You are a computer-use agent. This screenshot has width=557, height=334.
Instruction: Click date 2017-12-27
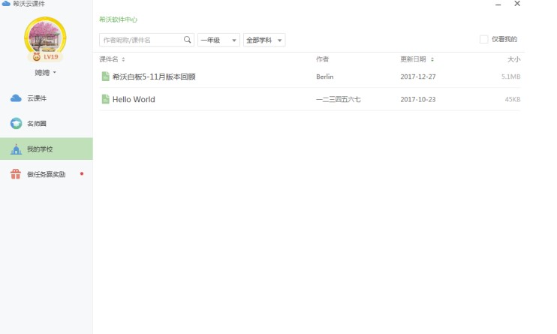[x=417, y=77]
